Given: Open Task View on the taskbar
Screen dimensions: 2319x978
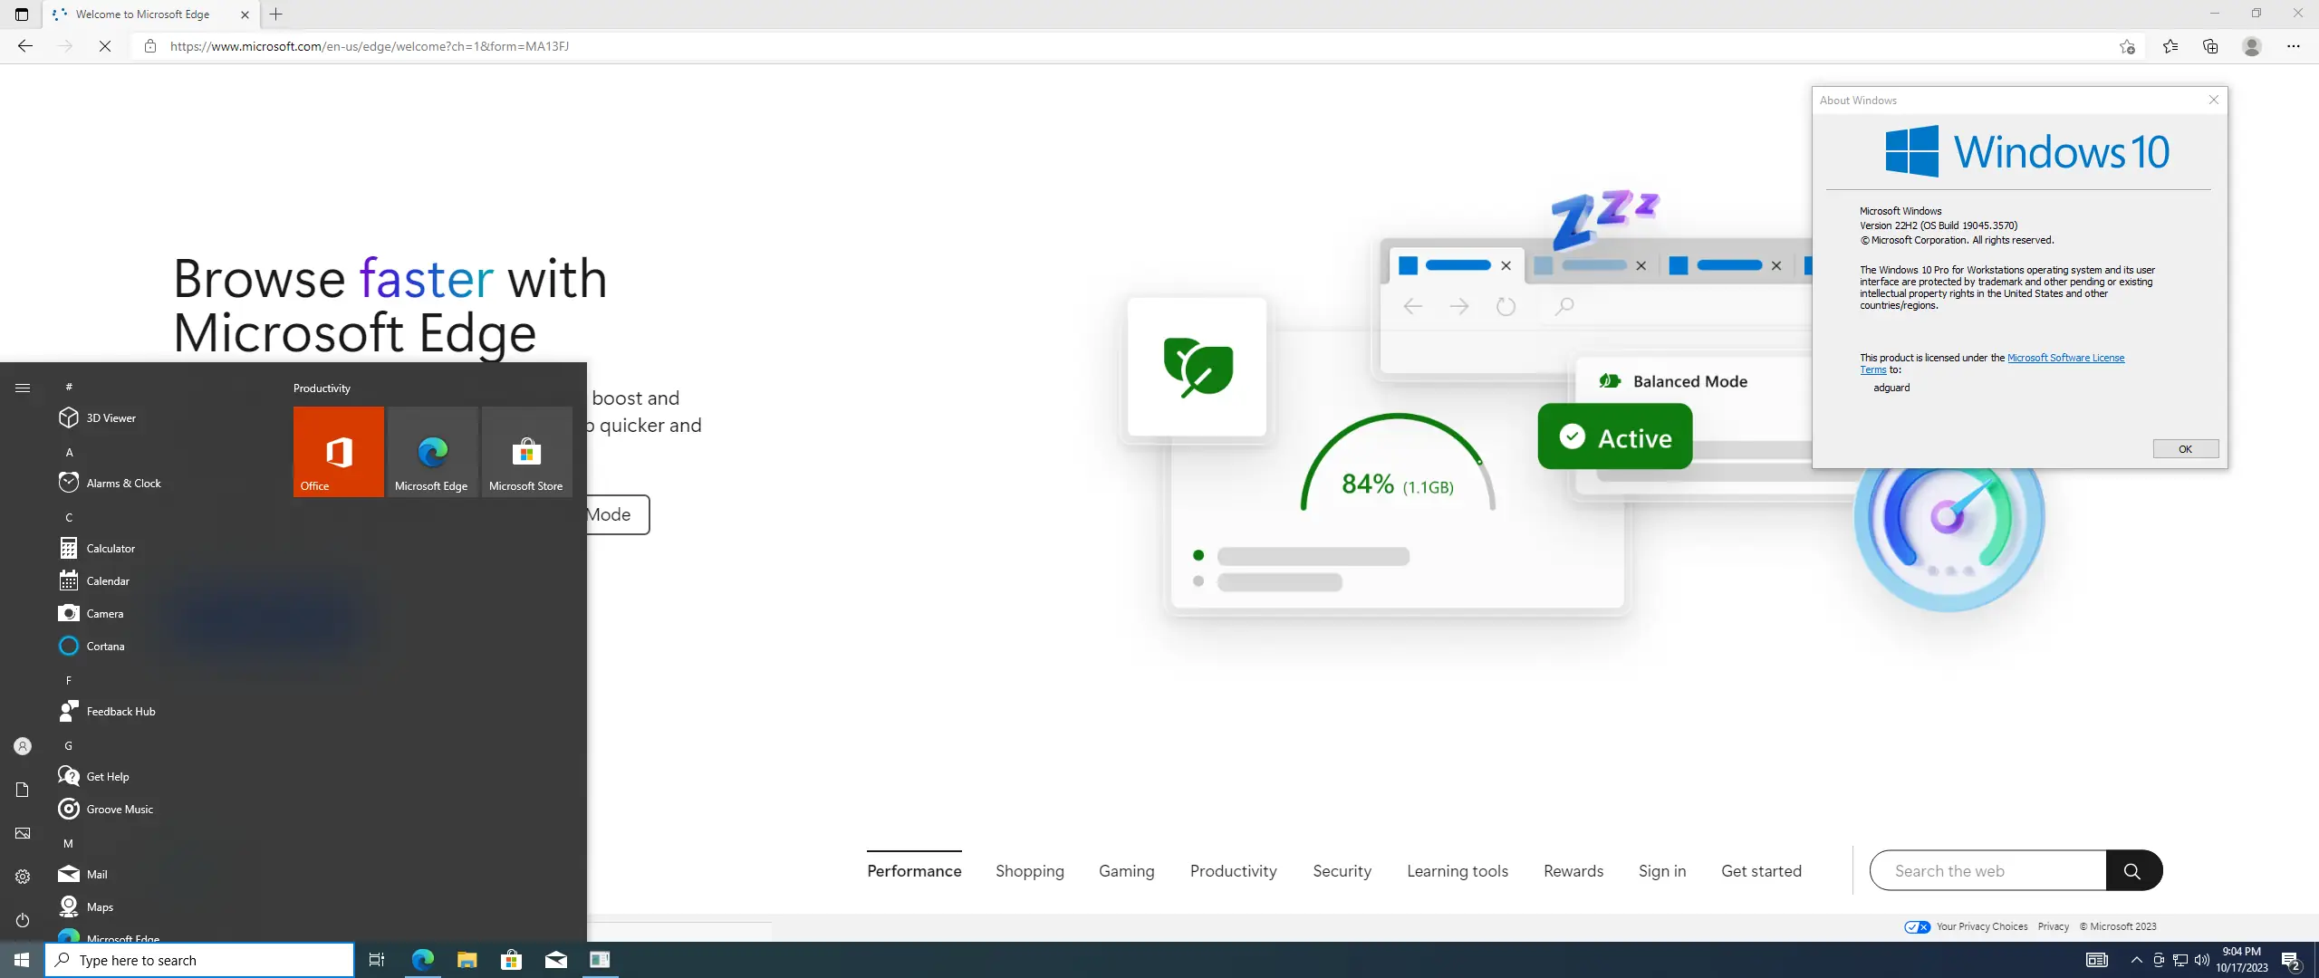Looking at the screenshot, I should coord(376,960).
